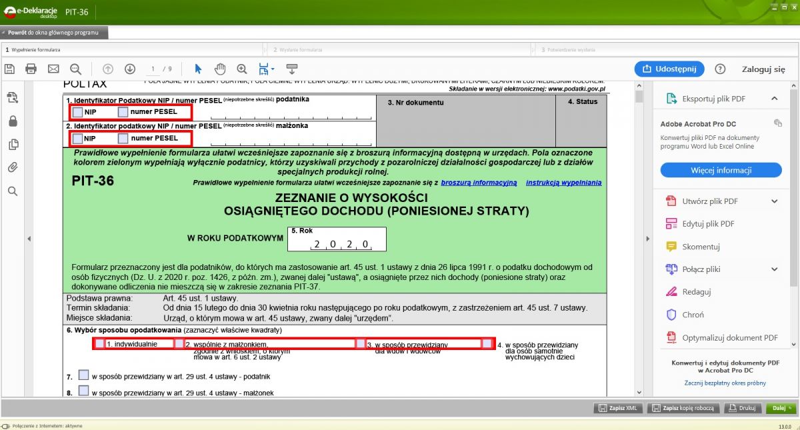This screenshot has height=430, width=800.
Task: Collapse left navigation pane arrow
Action: tap(29, 239)
